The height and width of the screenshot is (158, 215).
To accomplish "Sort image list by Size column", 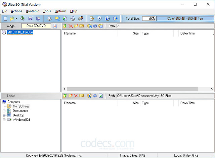I will click(x=129, y=33).
